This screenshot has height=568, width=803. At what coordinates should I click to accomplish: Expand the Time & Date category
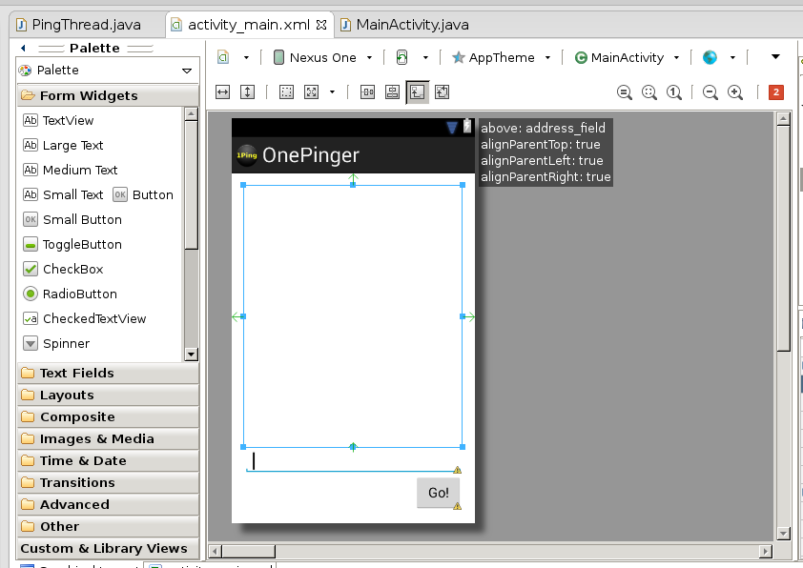point(108,461)
